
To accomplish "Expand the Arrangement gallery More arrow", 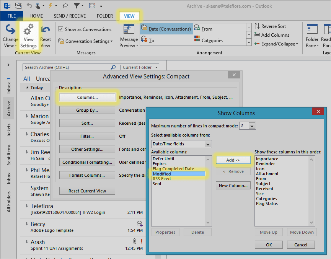I will point(249,42).
